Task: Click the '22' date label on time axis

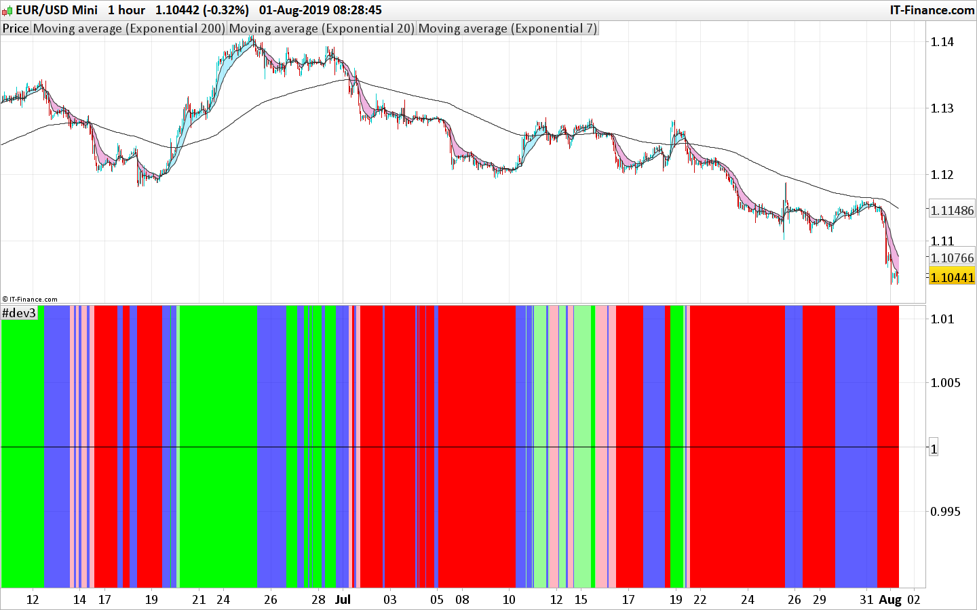Action: click(x=700, y=599)
